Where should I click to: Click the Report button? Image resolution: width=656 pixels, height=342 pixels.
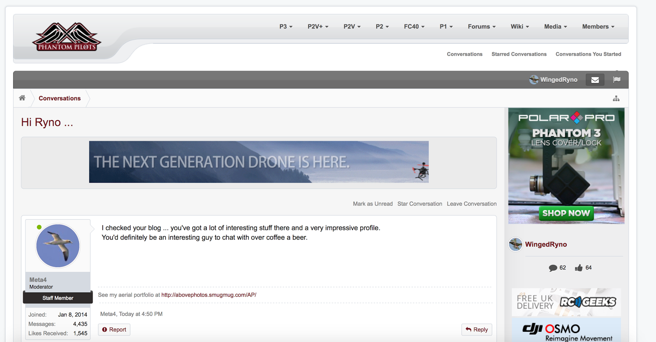coord(114,330)
